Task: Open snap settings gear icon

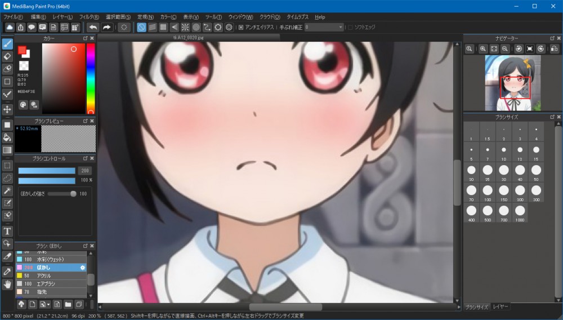Action: [229, 27]
